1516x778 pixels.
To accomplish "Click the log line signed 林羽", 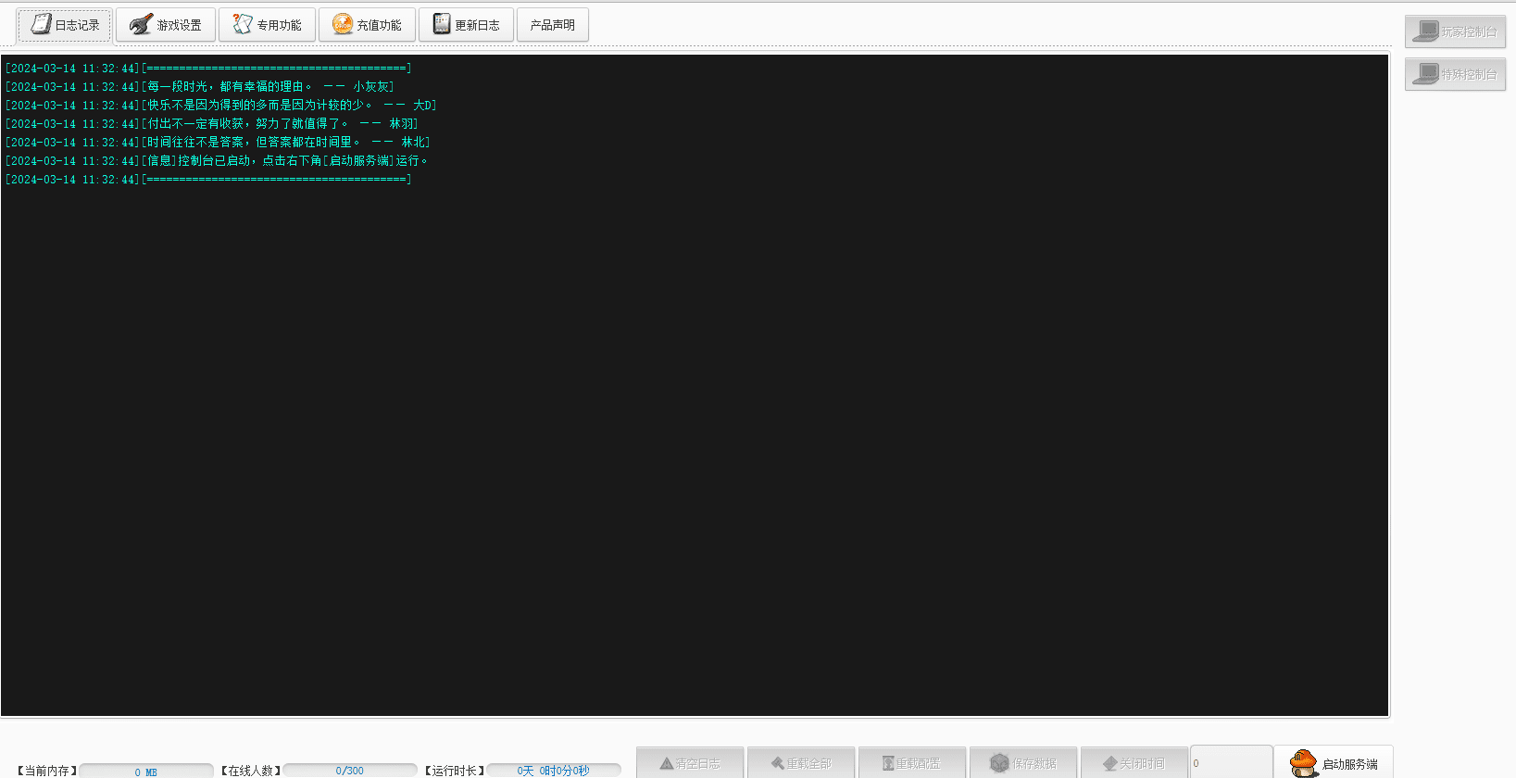I will [x=212, y=124].
